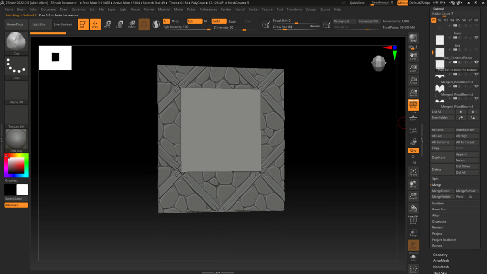Click the Frame mesh icon
Viewport: 487px width, 274px height.
click(x=413, y=172)
